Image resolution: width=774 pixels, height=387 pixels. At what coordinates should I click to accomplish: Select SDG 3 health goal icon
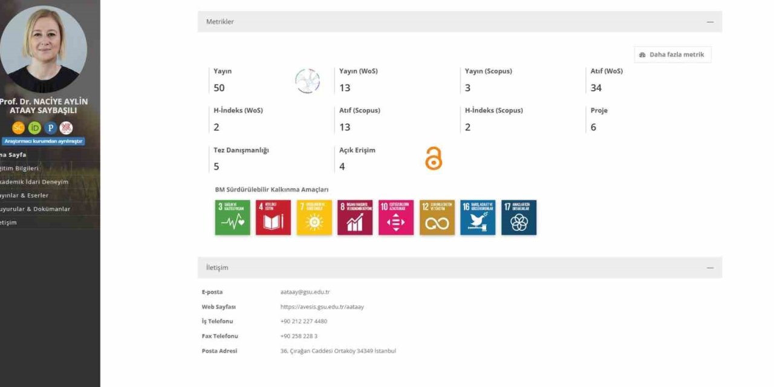pyautogui.click(x=232, y=218)
